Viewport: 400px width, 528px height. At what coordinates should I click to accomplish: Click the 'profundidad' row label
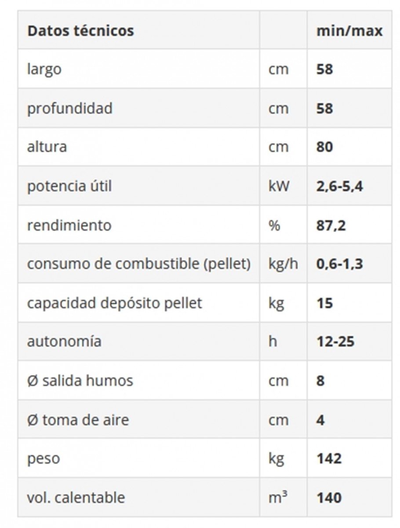(70, 108)
